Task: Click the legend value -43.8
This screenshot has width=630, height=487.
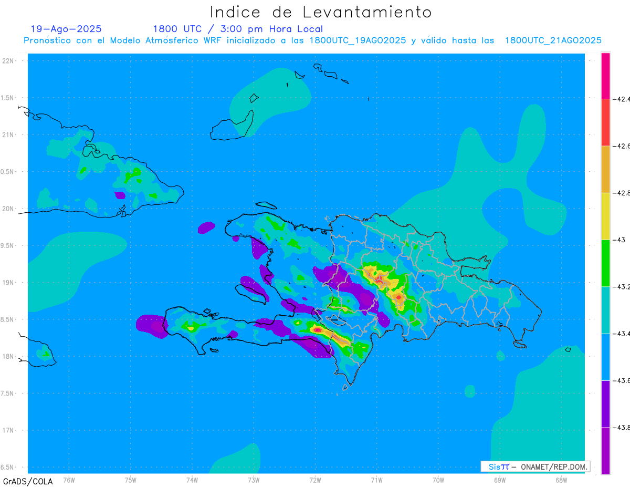Action: pyautogui.click(x=621, y=428)
